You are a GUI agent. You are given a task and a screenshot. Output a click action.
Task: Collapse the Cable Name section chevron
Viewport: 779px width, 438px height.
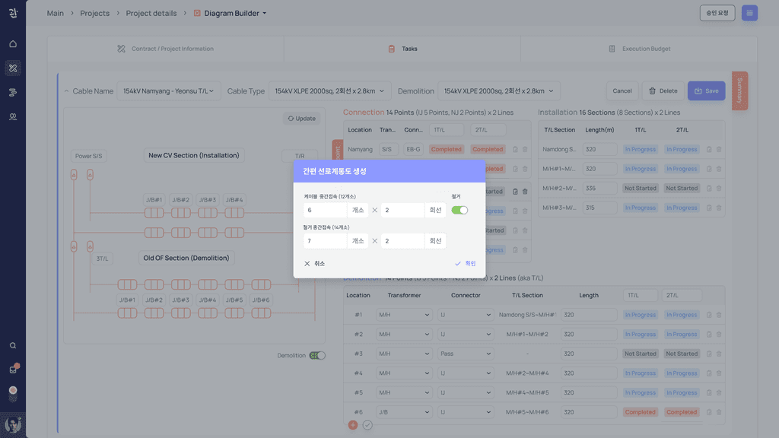pyautogui.click(x=67, y=91)
